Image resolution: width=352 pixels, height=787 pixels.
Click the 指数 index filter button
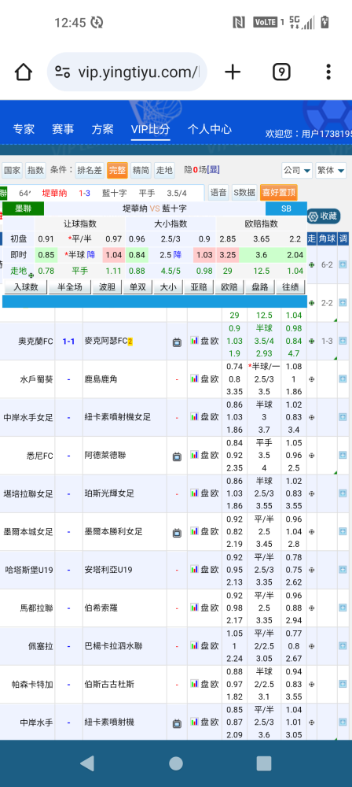point(35,170)
